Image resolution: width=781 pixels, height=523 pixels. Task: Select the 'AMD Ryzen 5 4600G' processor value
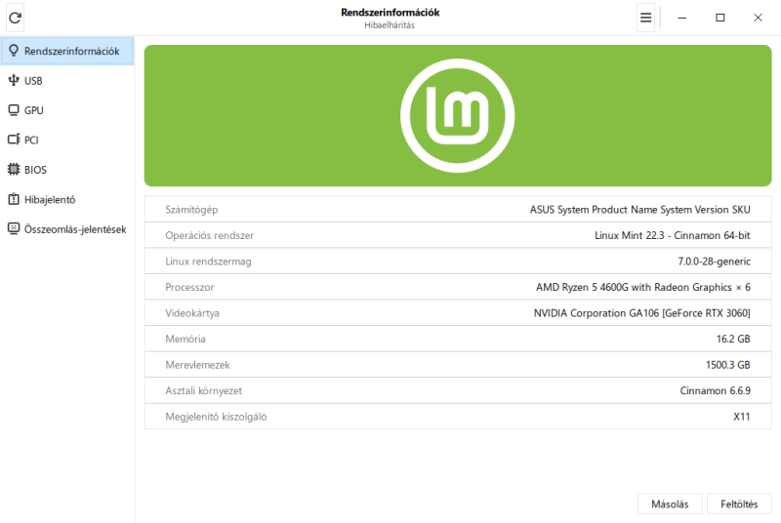(x=643, y=287)
